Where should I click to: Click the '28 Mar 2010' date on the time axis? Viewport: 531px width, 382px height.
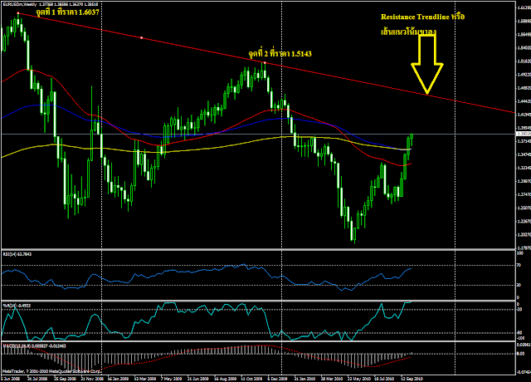(332, 379)
